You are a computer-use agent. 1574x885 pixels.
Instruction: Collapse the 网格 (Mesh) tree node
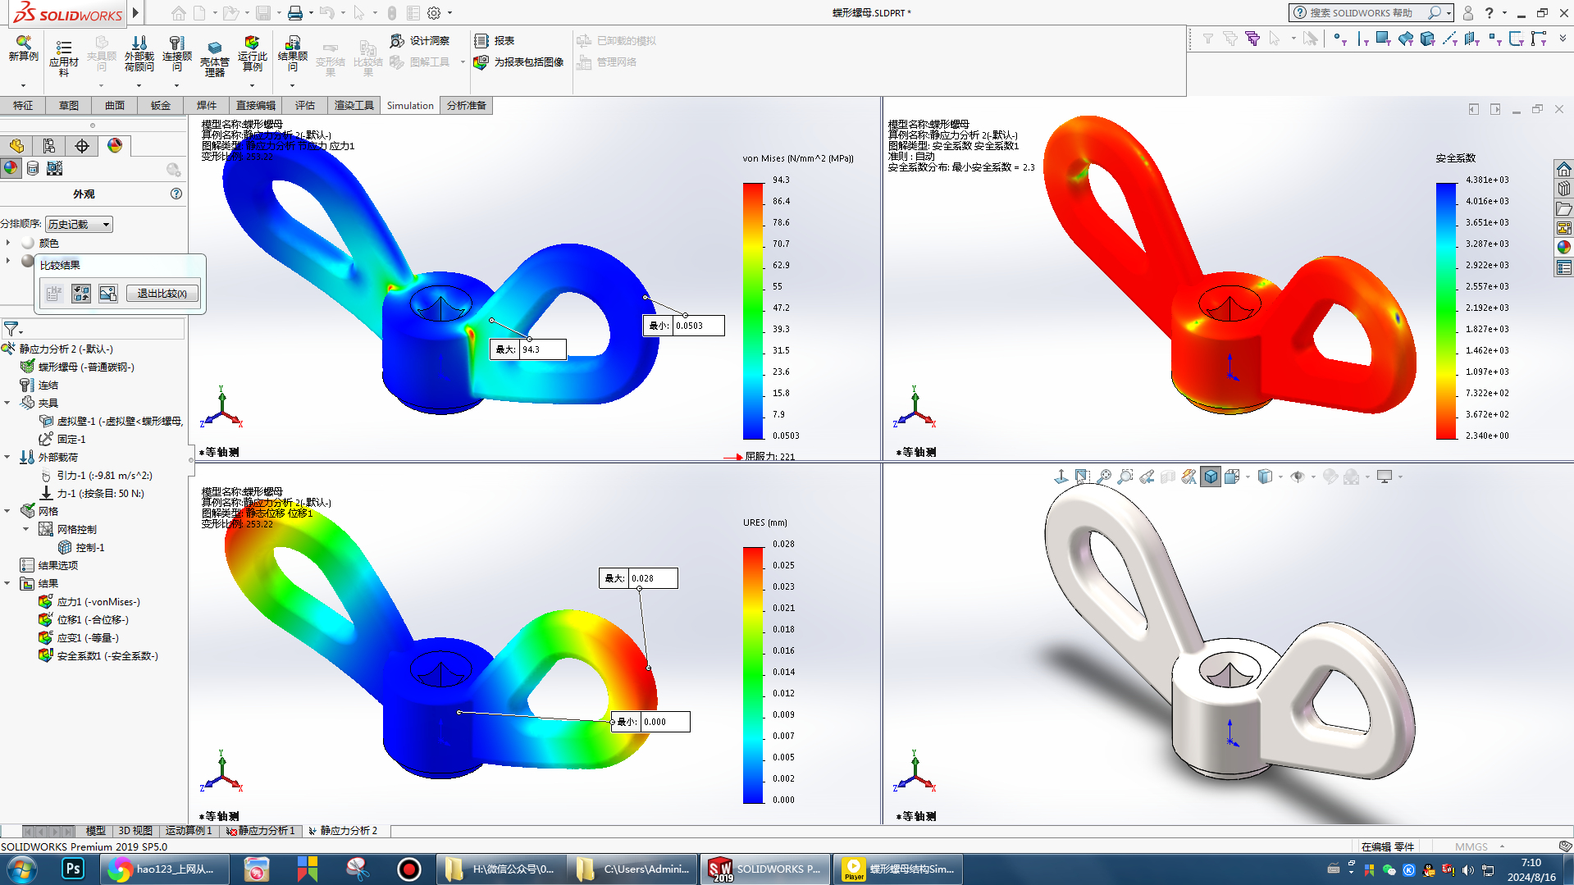(x=7, y=511)
